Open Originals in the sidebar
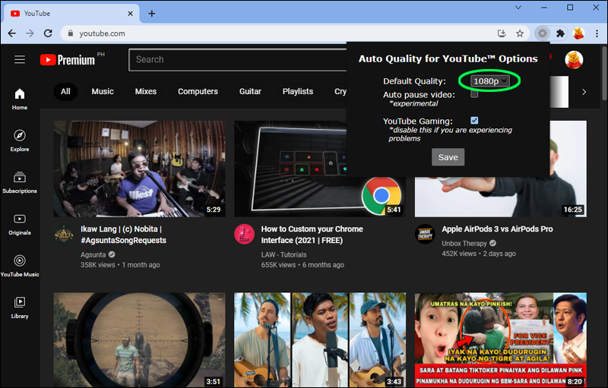Viewport: 608px width, 388px height. point(20,222)
